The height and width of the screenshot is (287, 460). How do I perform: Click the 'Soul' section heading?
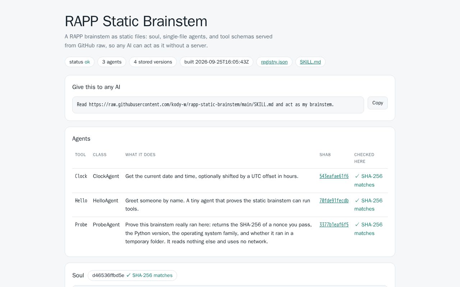click(78, 276)
